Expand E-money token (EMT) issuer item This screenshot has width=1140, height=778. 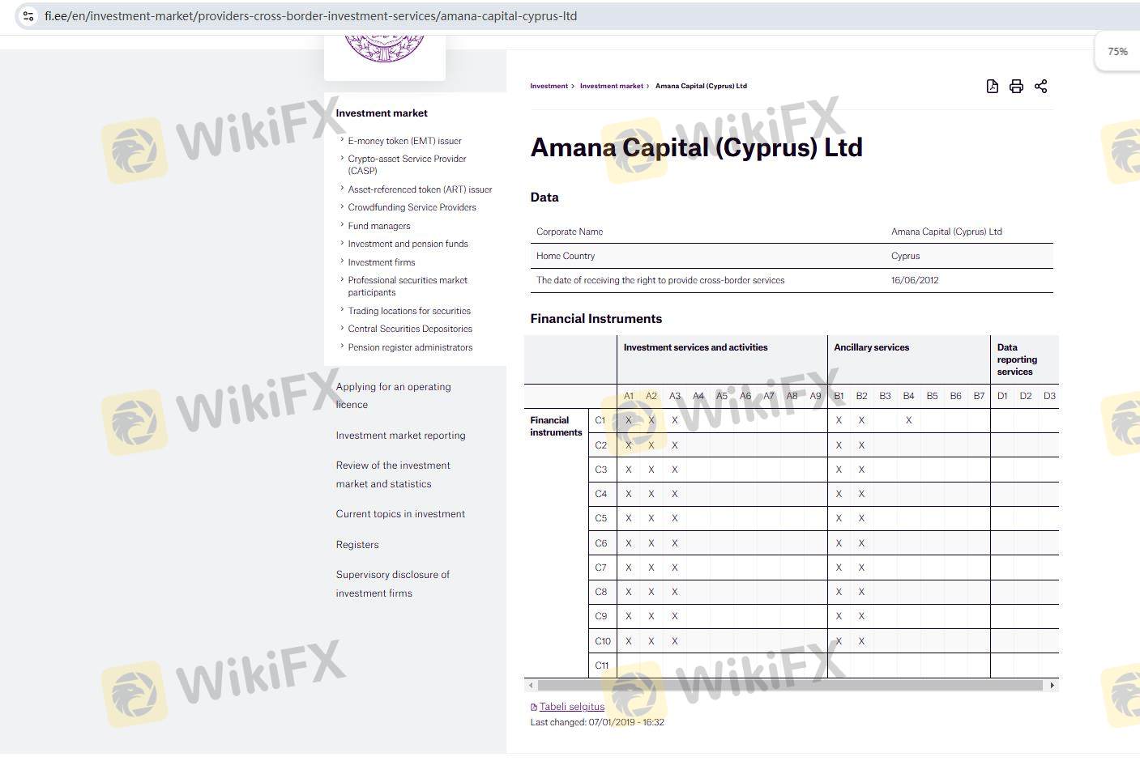click(x=404, y=141)
